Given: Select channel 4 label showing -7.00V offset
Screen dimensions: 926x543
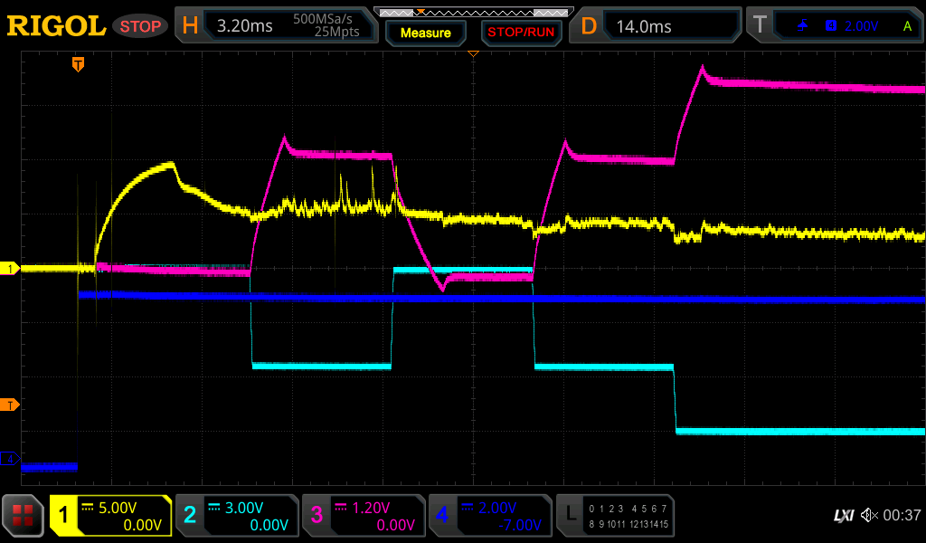Looking at the screenshot, I should pos(489,516).
